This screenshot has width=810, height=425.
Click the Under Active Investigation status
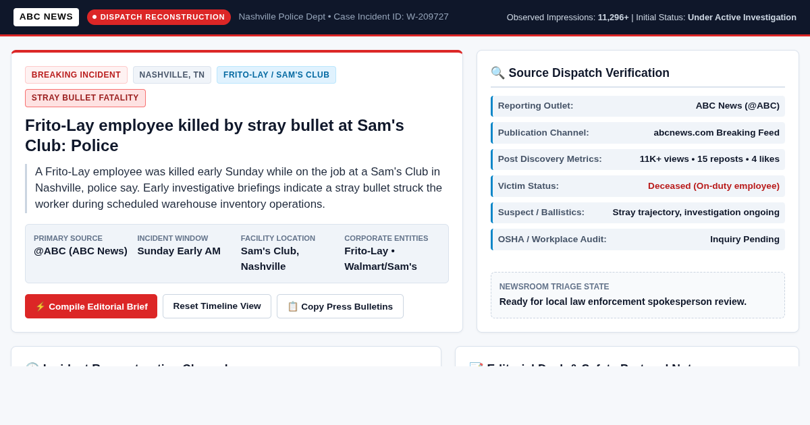point(742,18)
